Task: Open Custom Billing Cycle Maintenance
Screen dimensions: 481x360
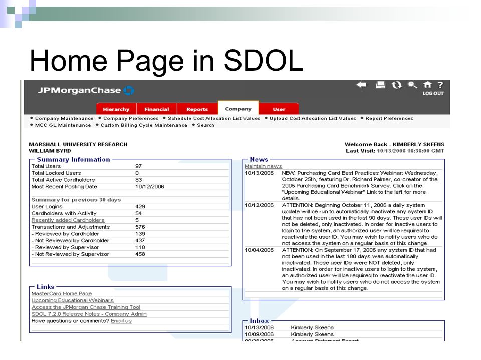Action: pyautogui.click(x=144, y=125)
